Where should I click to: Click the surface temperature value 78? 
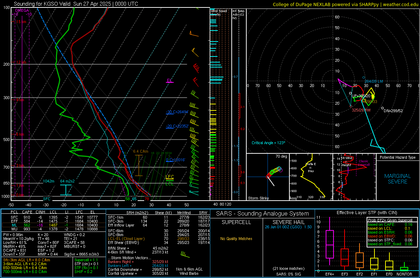coord(147,199)
